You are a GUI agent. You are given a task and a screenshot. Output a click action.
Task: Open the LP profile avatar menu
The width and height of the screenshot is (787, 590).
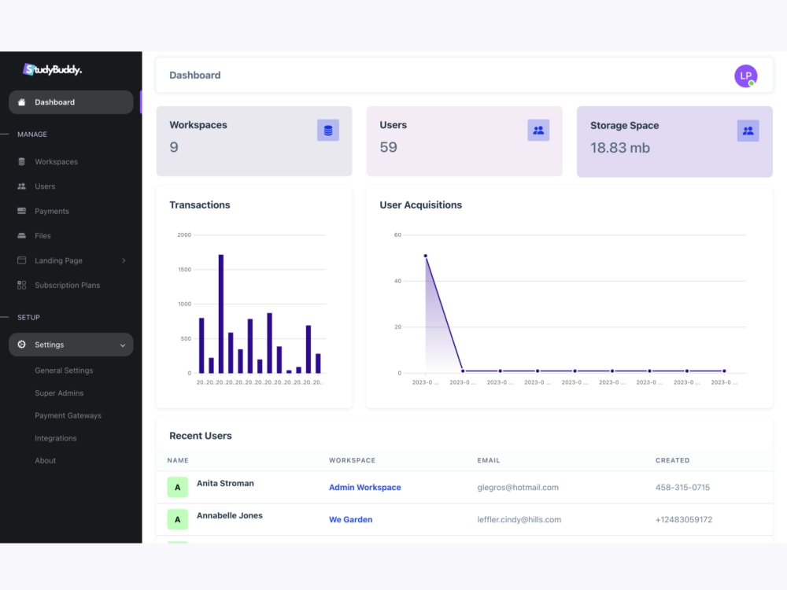(x=746, y=76)
